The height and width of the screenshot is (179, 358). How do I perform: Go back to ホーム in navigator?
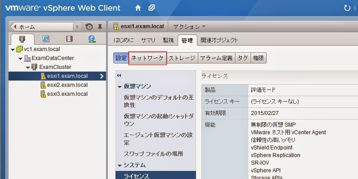(42, 27)
